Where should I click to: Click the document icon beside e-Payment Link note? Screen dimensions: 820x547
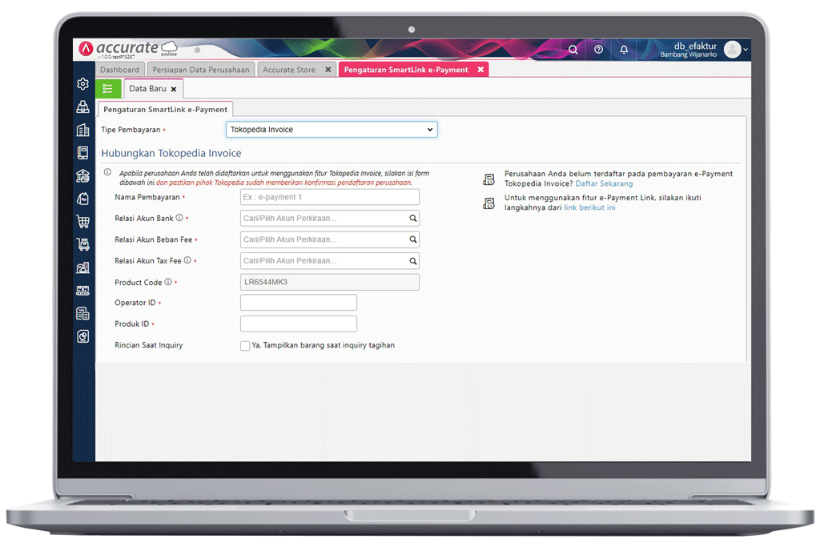point(488,203)
